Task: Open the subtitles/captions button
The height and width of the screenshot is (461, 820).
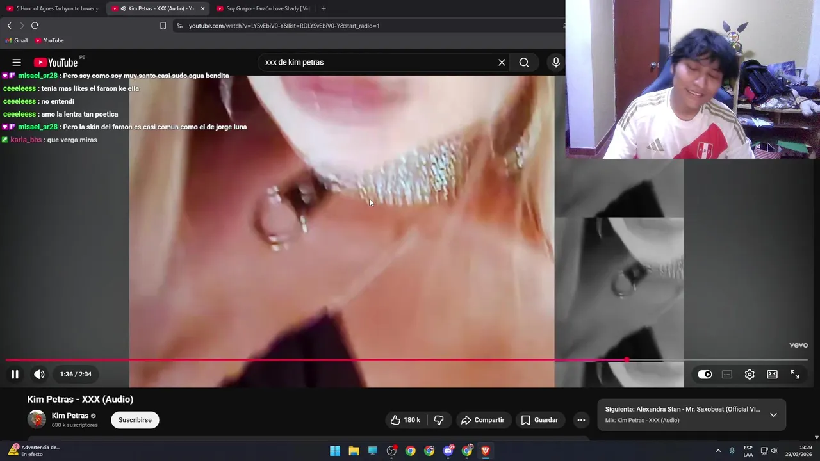Action: click(727, 375)
